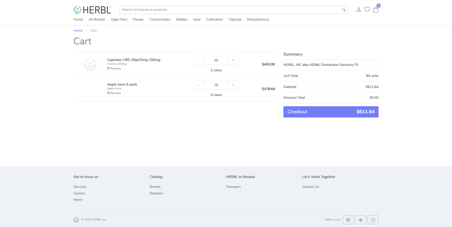This screenshot has height=227, width=452.
Task: Click the search magnifier icon
Action: tap(343, 10)
